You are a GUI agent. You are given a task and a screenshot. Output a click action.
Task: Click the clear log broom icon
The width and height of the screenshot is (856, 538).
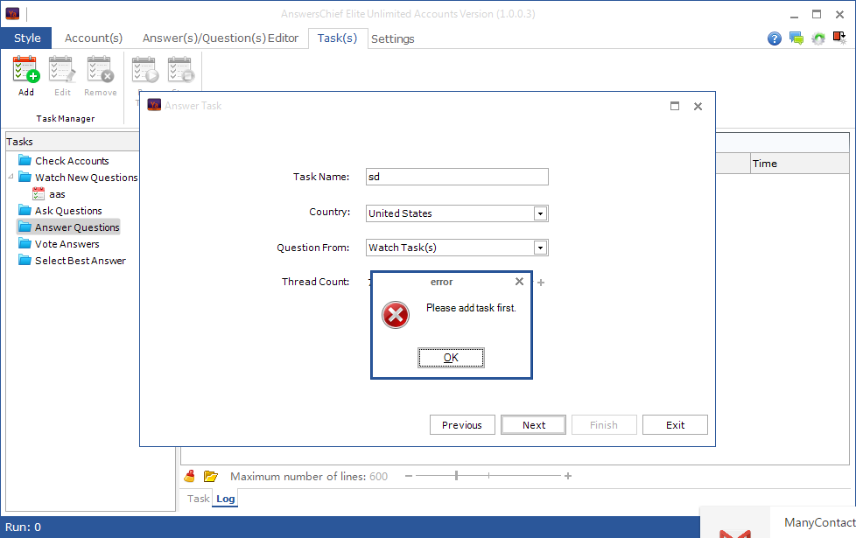point(190,476)
